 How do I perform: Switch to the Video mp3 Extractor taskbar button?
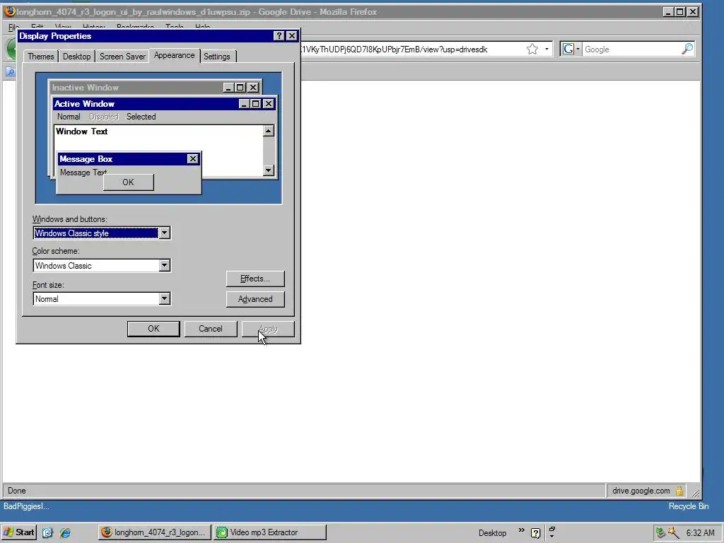[270, 532]
